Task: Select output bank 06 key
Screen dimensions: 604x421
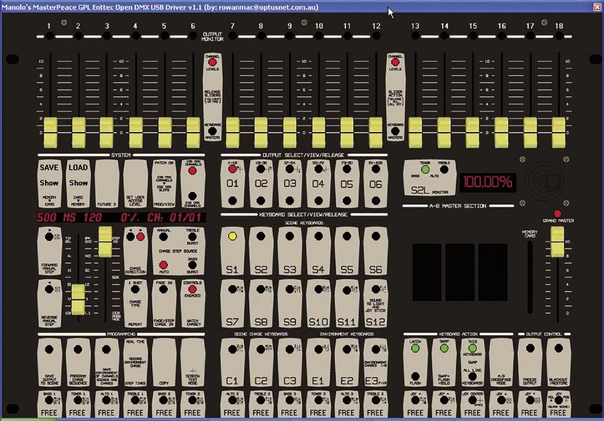Action: [x=376, y=183]
